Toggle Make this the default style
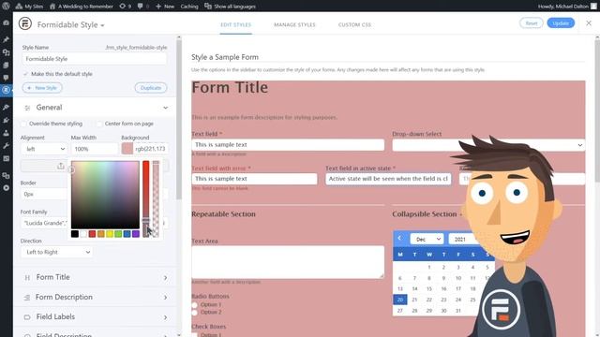 25,74
